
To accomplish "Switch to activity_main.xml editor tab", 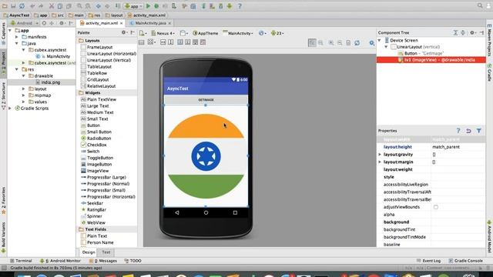I will [102, 23].
